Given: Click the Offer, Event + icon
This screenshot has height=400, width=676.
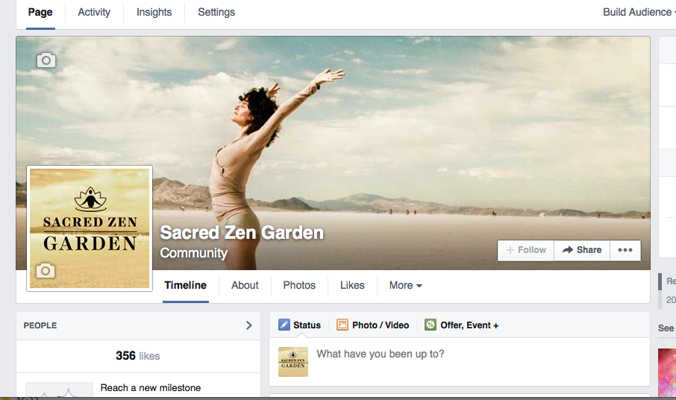Looking at the screenshot, I should pos(431,325).
